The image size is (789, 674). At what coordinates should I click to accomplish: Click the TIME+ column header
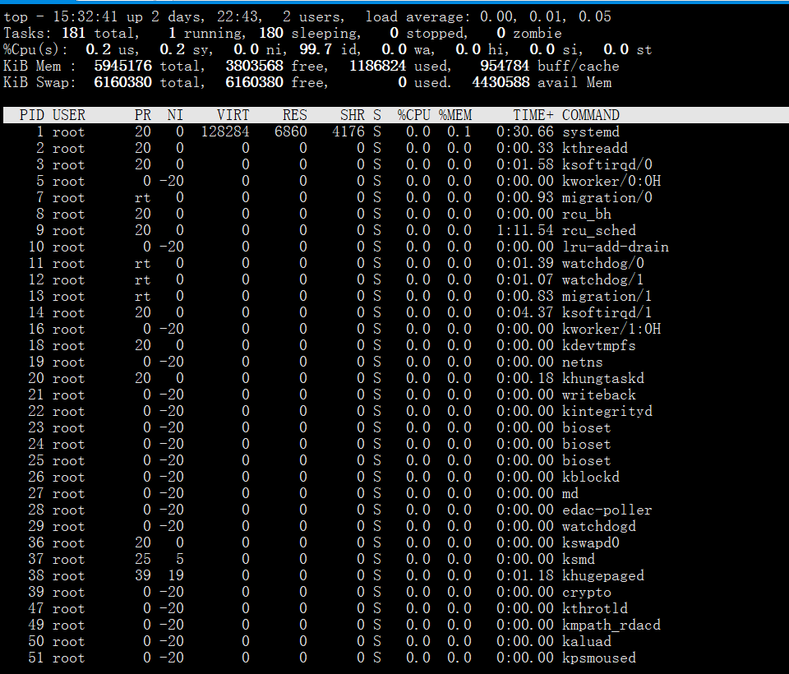tap(533, 115)
